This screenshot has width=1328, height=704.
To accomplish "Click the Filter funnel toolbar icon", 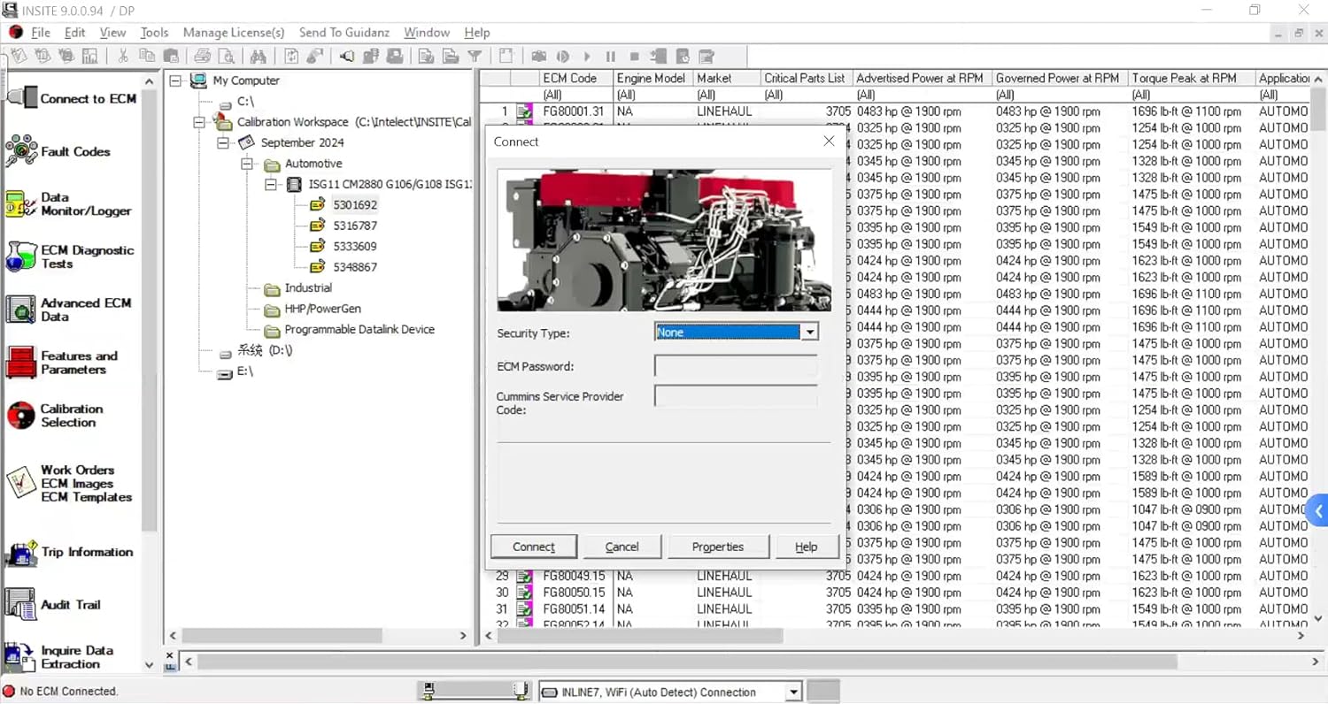I will 475,55.
